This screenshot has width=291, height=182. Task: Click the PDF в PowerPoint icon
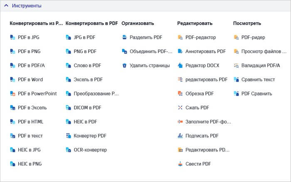[x=12, y=94]
